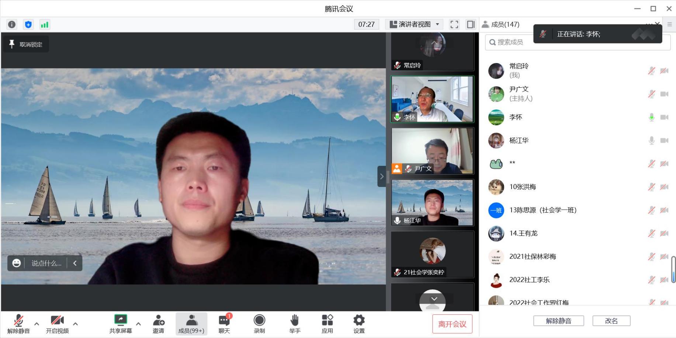Open the 演讲者视图 view dropdown
The width and height of the screenshot is (676, 338).
tap(414, 25)
